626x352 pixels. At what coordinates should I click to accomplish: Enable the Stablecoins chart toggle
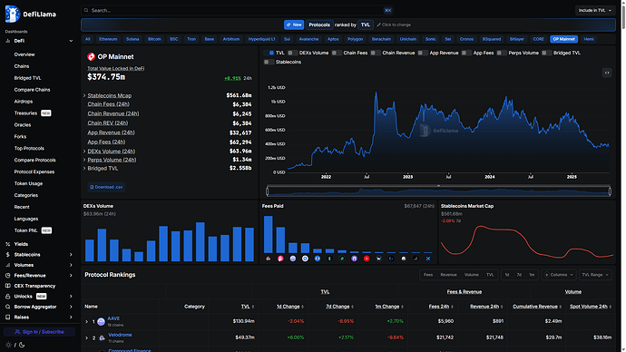(269, 62)
